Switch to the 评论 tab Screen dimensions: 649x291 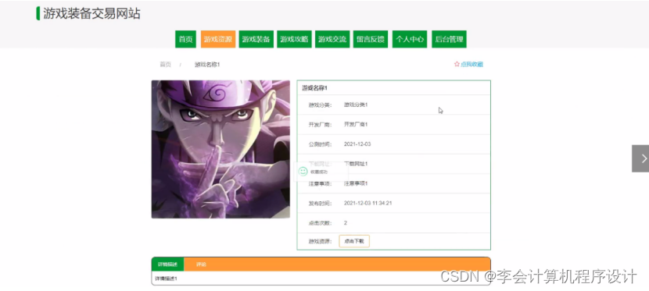pyautogui.click(x=201, y=264)
